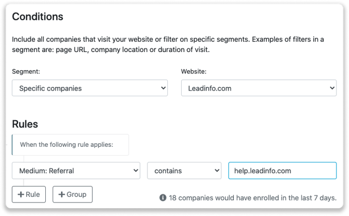Focus the help.leadinfo.com value field
The width and height of the screenshot is (349, 216).
(x=282, y=170)
